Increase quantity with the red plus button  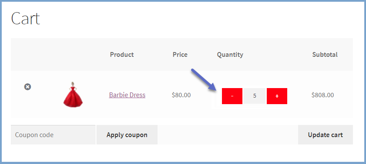[277, 96]
